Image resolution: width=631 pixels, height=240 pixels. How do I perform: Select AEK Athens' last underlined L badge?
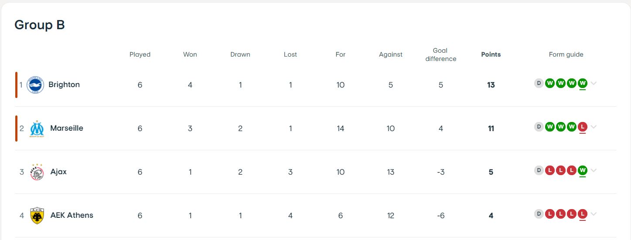point(582,214)
